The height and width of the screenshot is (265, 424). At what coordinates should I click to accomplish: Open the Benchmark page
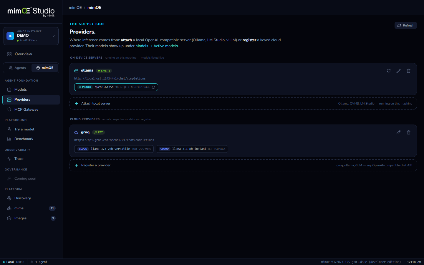click(x=31, y=139)
